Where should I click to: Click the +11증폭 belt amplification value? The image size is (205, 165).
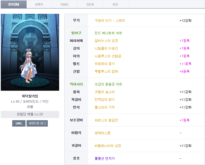click(185, 64)
